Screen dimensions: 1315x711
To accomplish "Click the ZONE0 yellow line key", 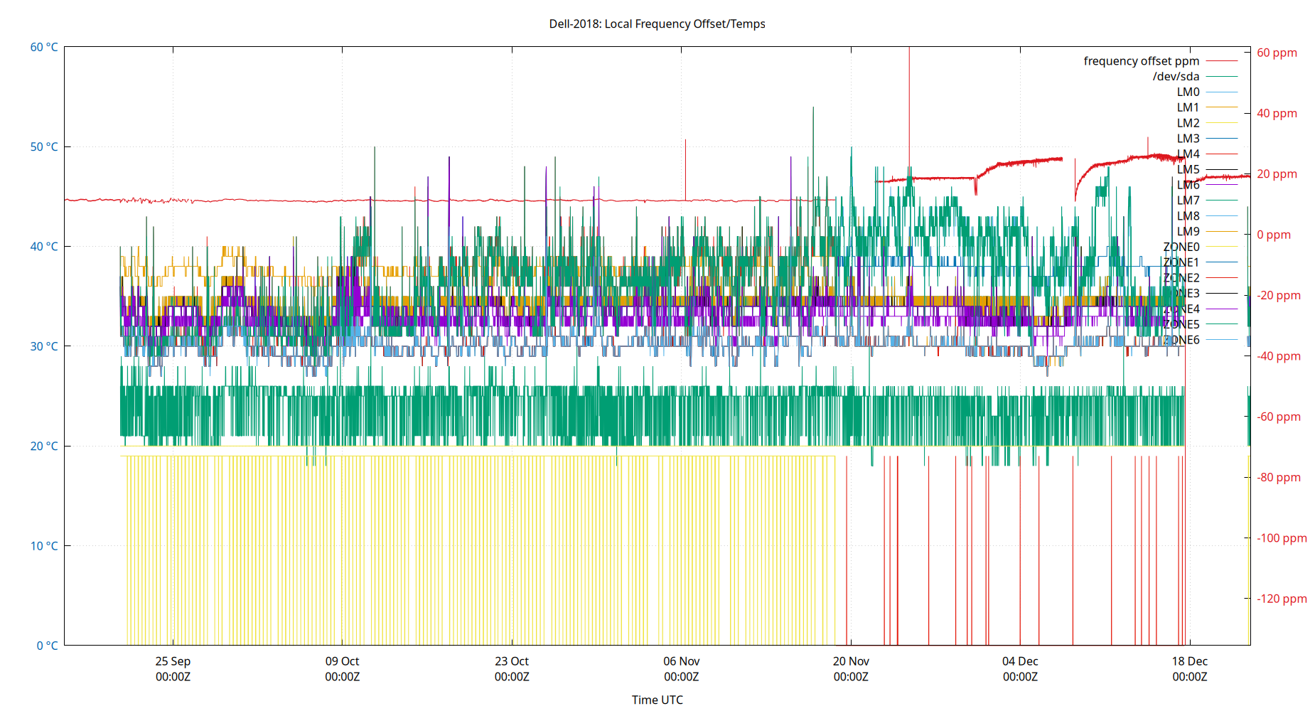I will pos(1223,246).
